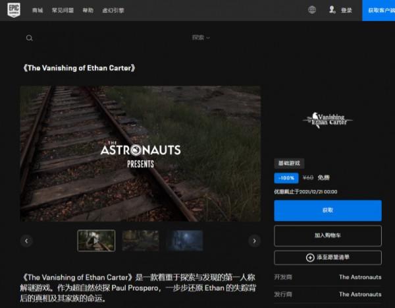
Task: Open the 虚幻引擎 Unreal Engine link
Action: (114, 11)
